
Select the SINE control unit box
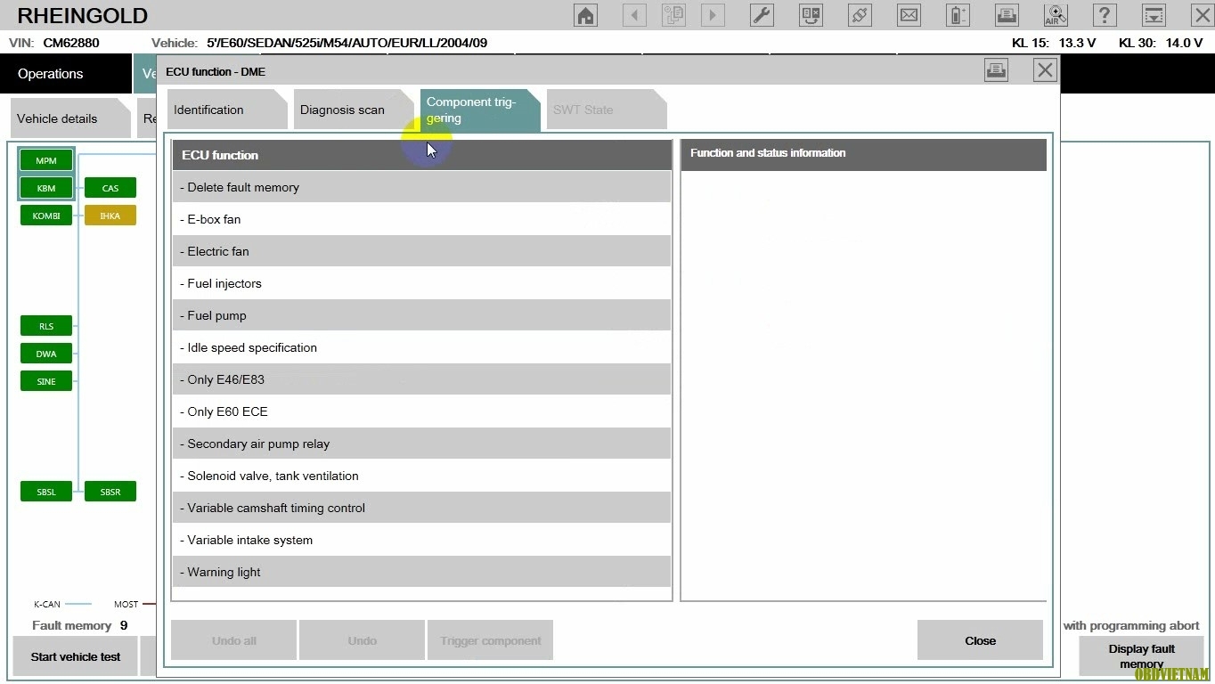pyautogui.click(x=46, y=381)
